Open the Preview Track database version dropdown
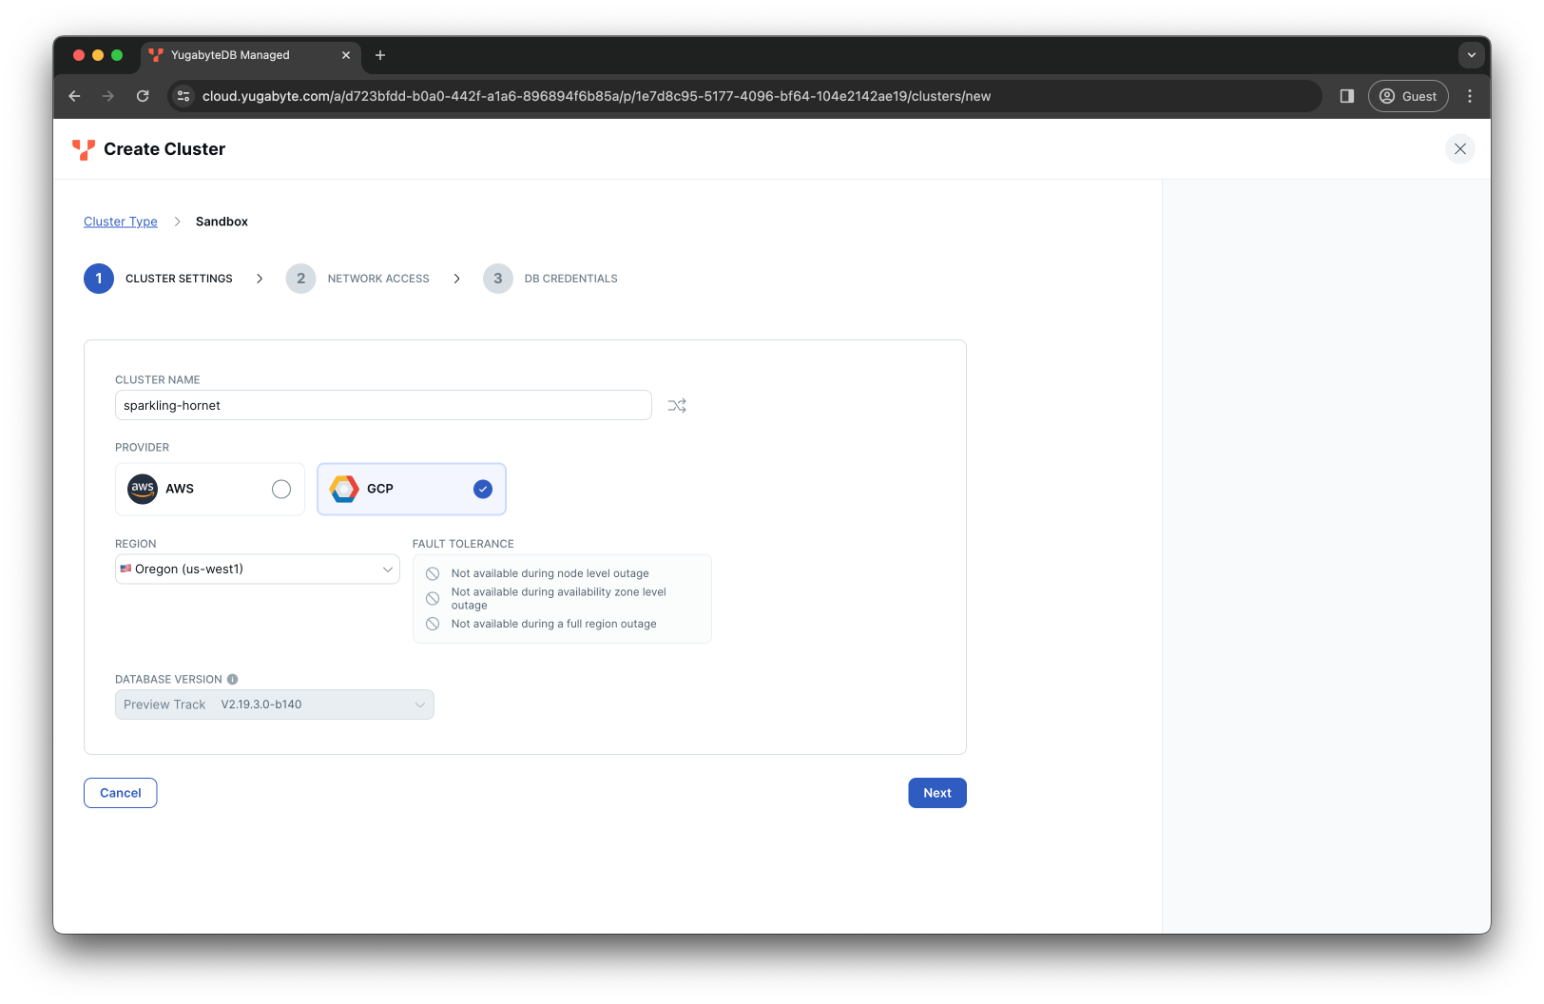The image size is (1544, 1004). click(274, 705)
